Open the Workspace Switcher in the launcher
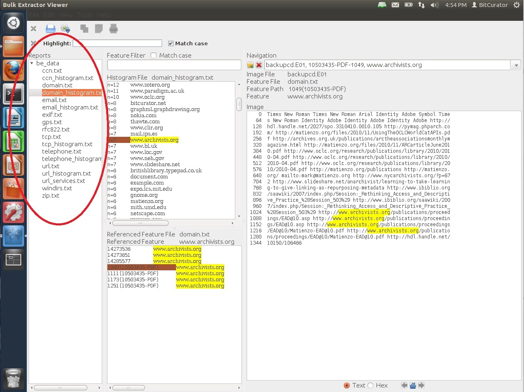The height and width of the screenshot is (392, 524). click(13, 260)
